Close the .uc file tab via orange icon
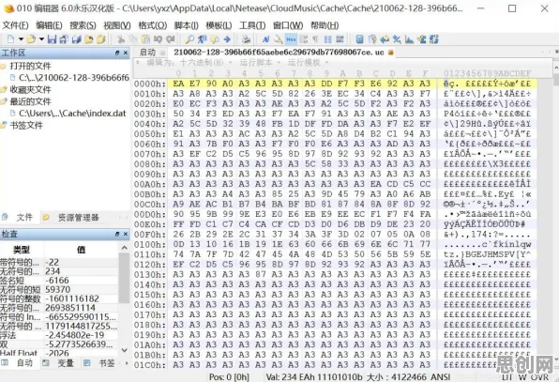The image size is (559, 382). pyautogui.click(x=391, y=53)
